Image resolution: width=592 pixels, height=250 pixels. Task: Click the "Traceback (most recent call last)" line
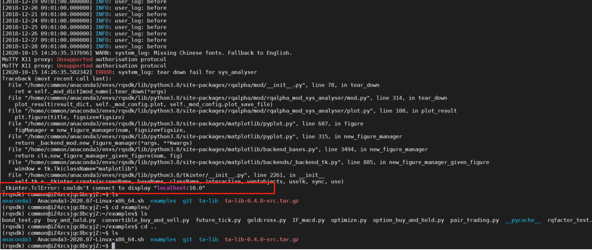(x=56, y=79)
